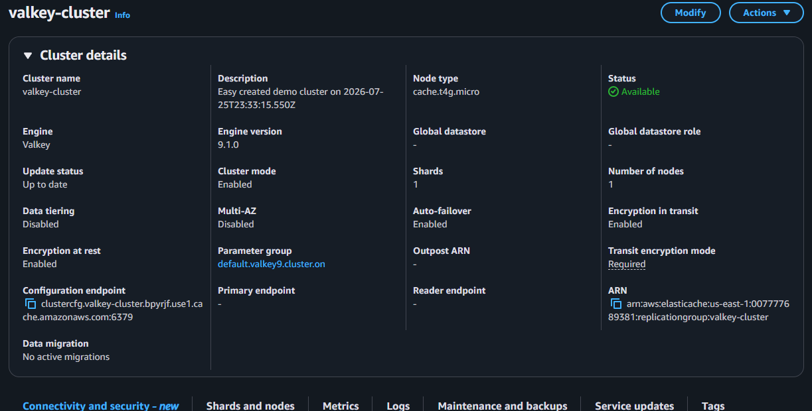812x411 pixels.
Task: Open the Logs tab
Action: (x=398, y=406)
